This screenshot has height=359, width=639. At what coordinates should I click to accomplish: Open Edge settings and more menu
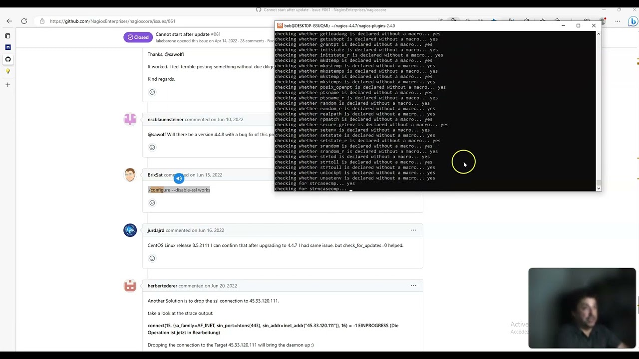click(618, 21)
